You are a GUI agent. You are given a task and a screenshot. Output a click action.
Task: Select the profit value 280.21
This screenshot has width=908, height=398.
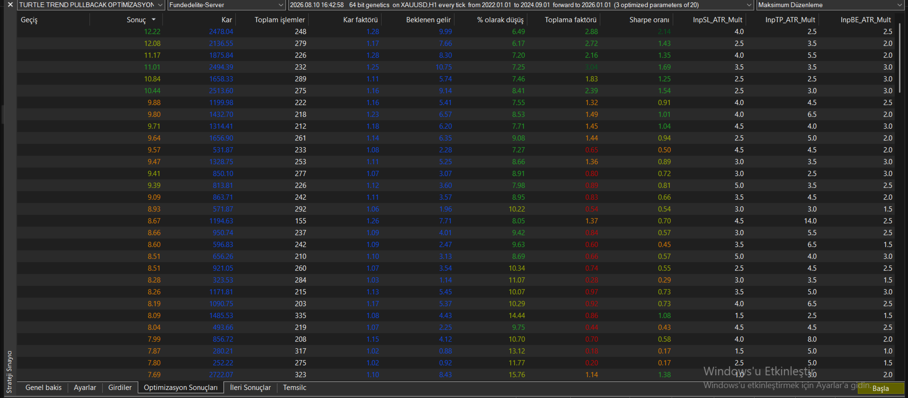tap(223, 351)
